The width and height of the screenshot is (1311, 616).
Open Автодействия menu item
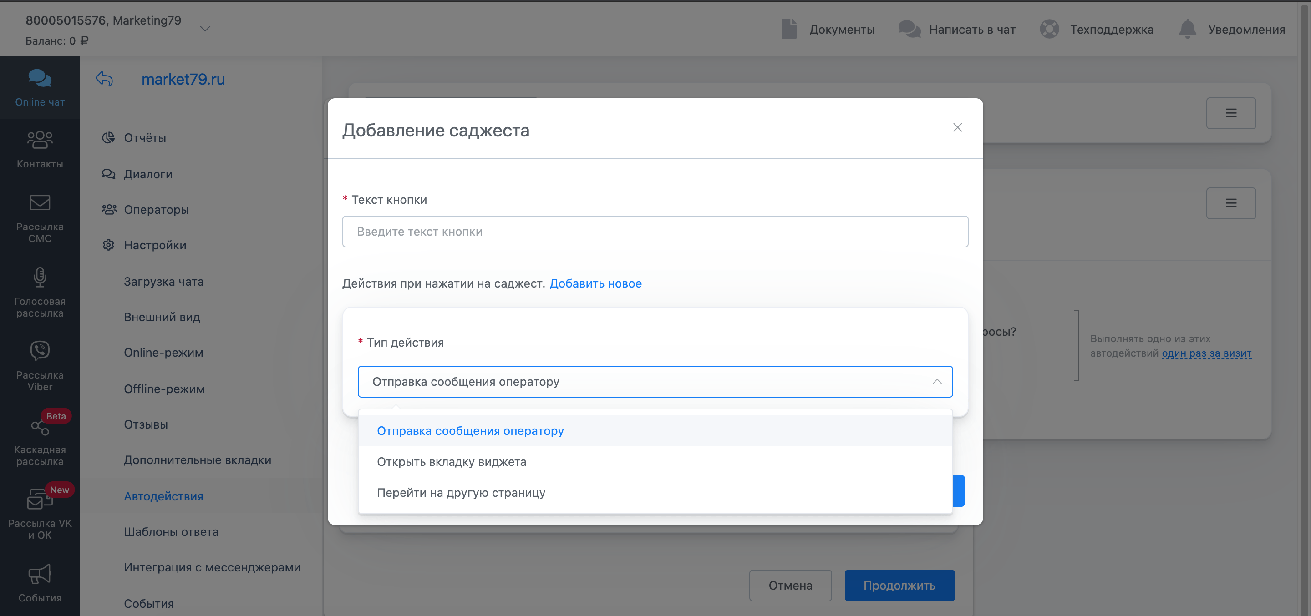tap(163, 496)
